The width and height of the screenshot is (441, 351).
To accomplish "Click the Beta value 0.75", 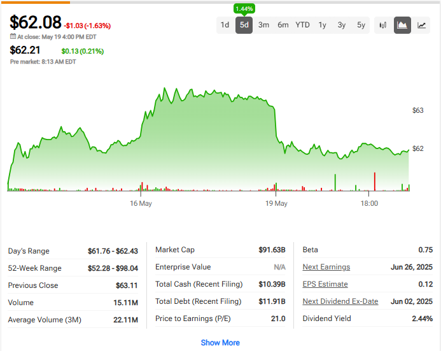I will pyautogui.click(x=426, y=250).
